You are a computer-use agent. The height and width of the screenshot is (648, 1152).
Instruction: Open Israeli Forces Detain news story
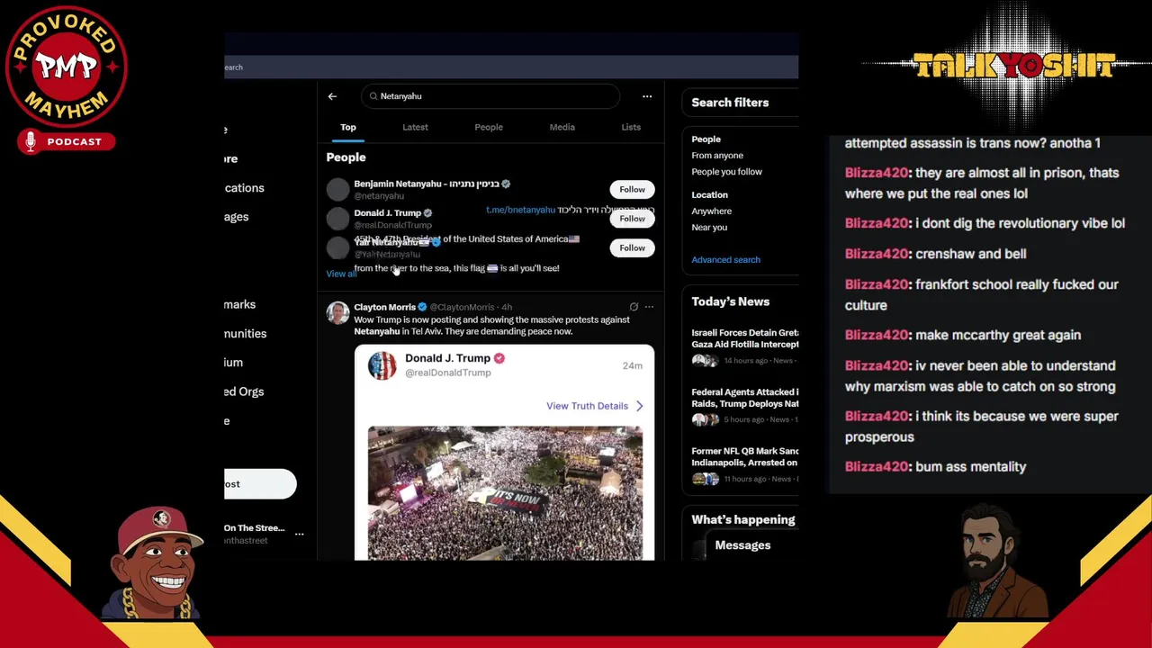pyautogui.click(x=744, y=346)
